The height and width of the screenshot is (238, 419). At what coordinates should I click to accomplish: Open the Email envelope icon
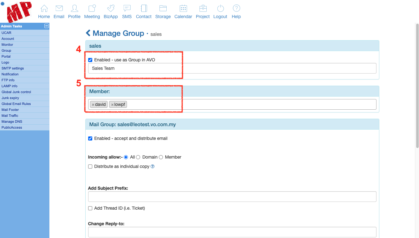click(59, 8)
